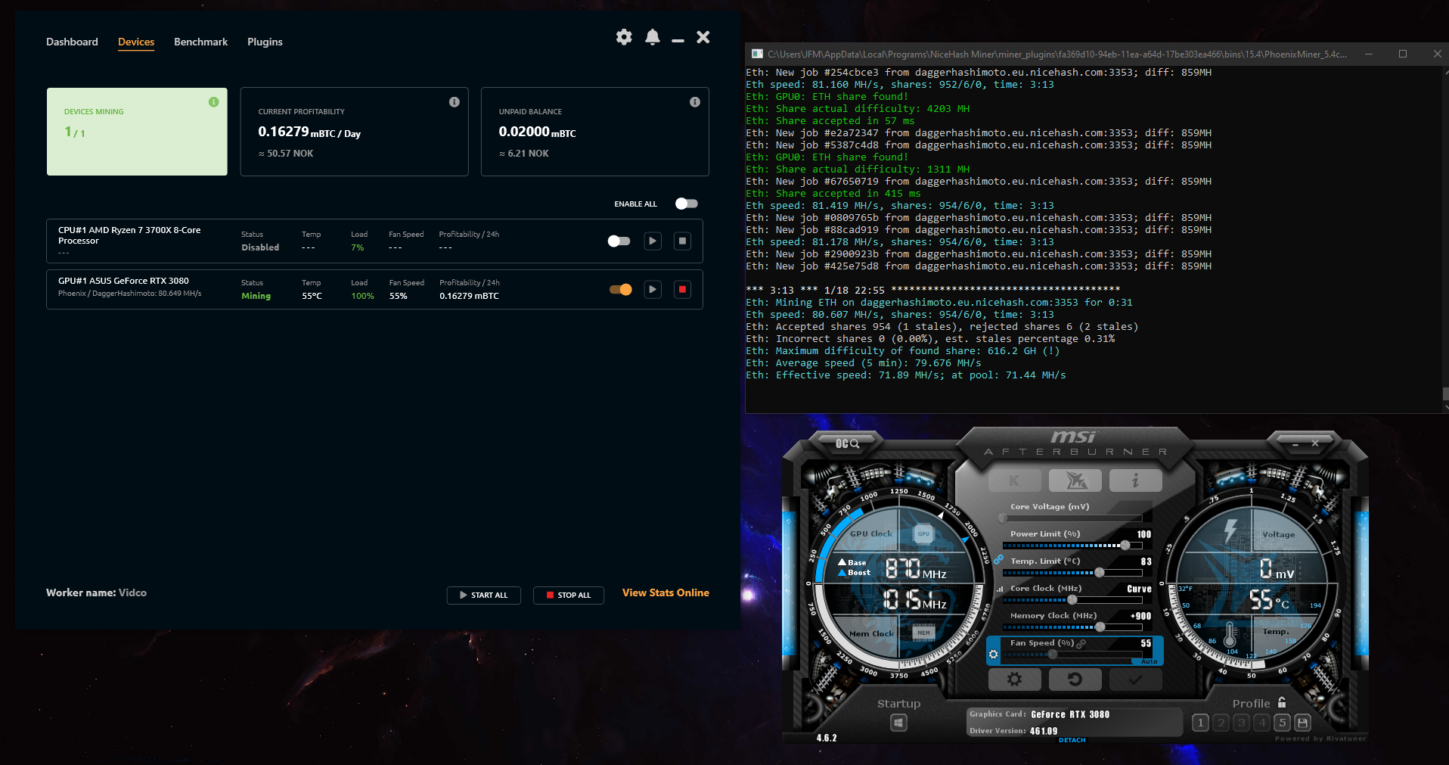
Task: Close the MSI Afterburner window
Action: (x=1315, y=443)
